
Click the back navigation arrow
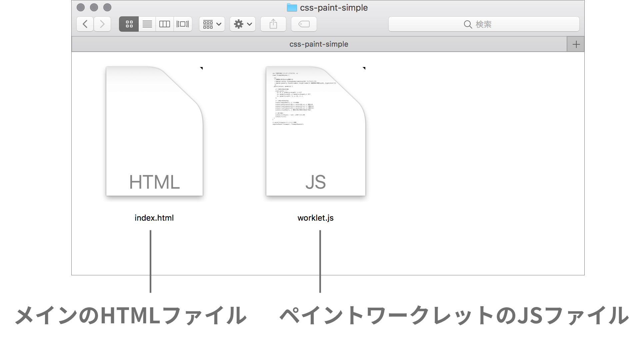pos(85,24)
